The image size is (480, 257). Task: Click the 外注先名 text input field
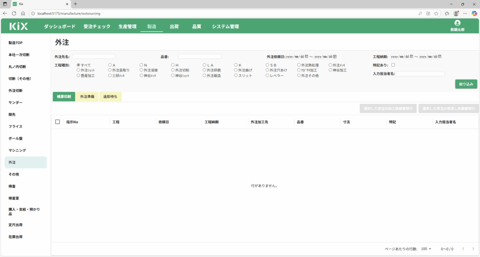93,57
